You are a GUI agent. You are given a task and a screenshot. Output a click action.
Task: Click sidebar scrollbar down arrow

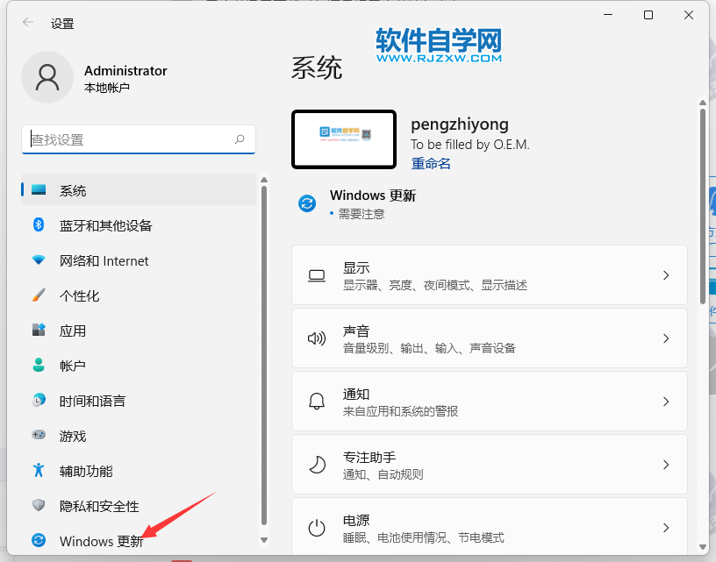coord(264,540)
